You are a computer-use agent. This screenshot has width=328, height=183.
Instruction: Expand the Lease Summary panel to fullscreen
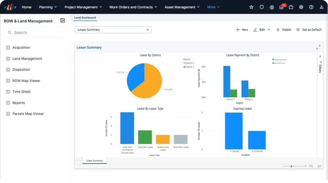click(318, 47)
